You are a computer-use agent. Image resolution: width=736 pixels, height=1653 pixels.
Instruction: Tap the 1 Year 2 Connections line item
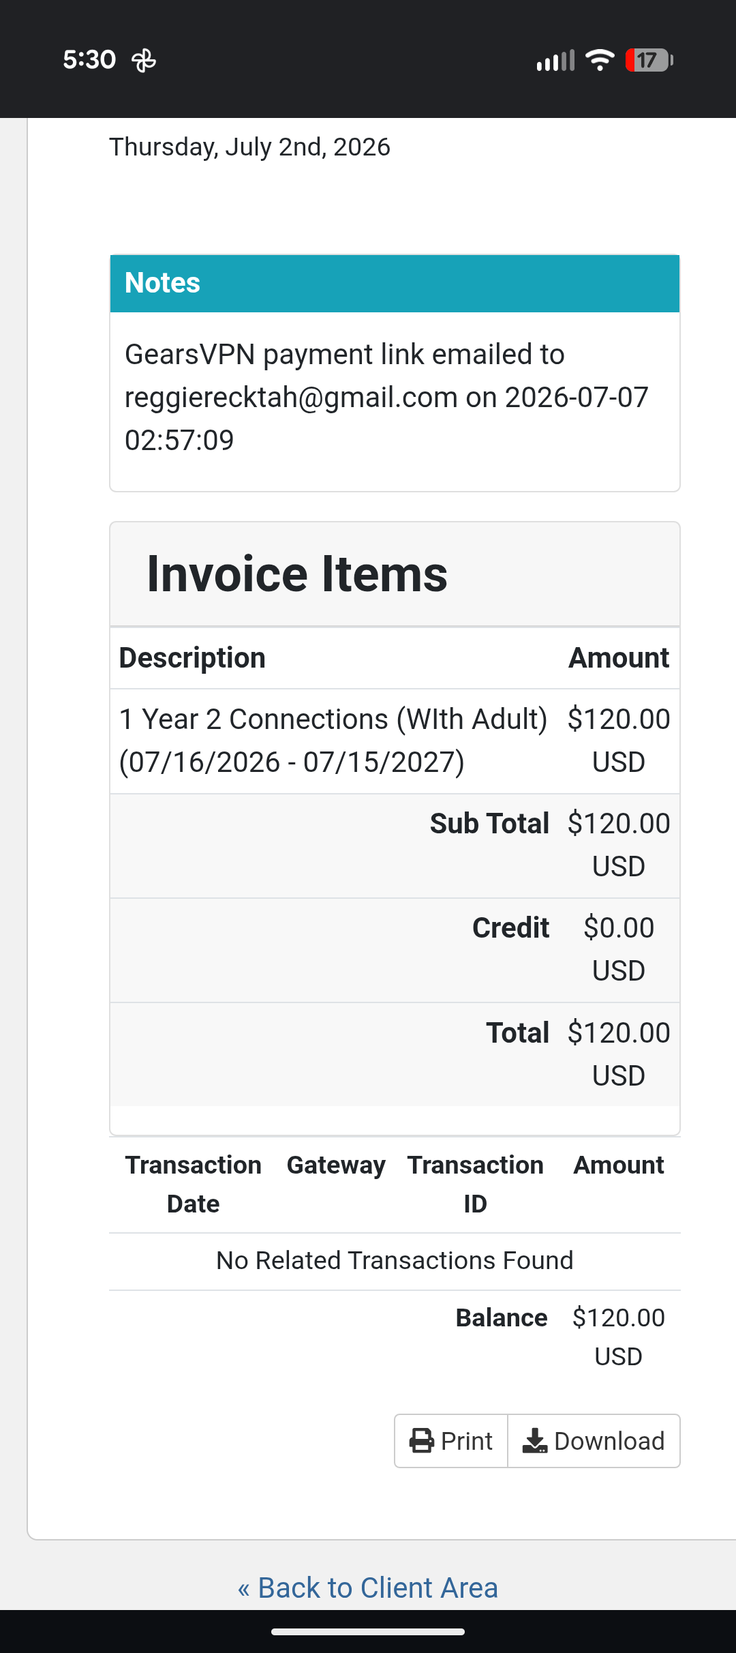click(333, 741)
